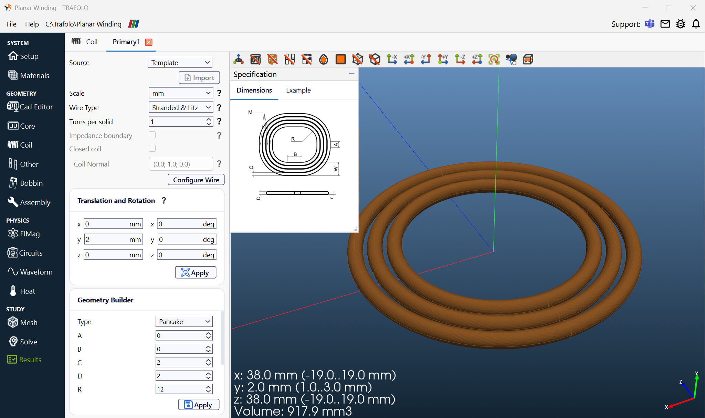Open the Help menu
Image resolution: width=705 pixels, height=418 pixels.
point(32,24)
